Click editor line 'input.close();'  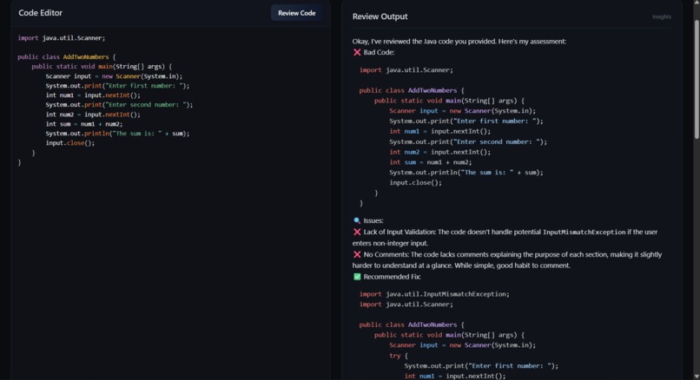[x=70, y=143]
